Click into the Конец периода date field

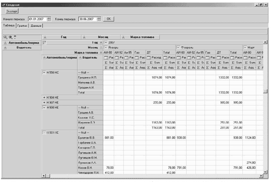pyautogui.click(x=87, y=19)
